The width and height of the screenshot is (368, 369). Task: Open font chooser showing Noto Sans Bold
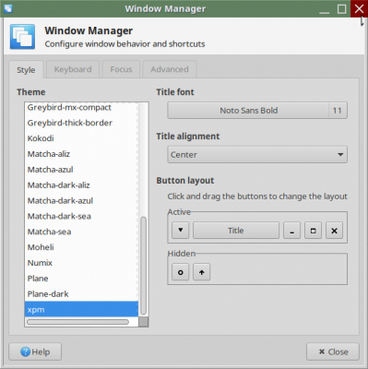257,111
